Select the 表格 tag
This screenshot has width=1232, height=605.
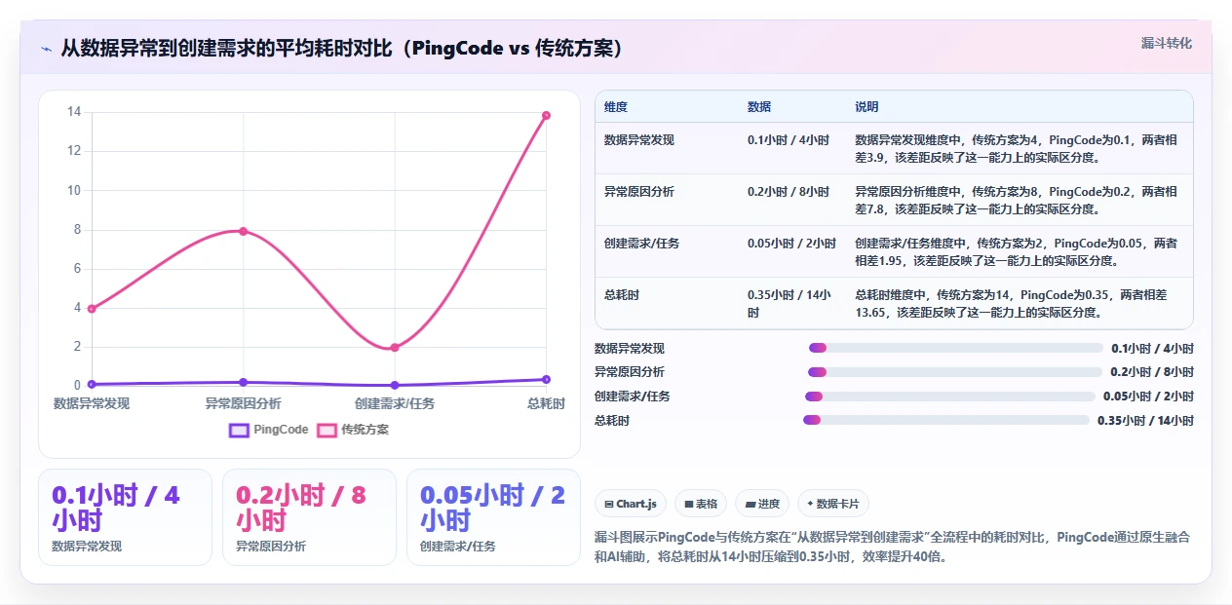[x=701, y=504]
